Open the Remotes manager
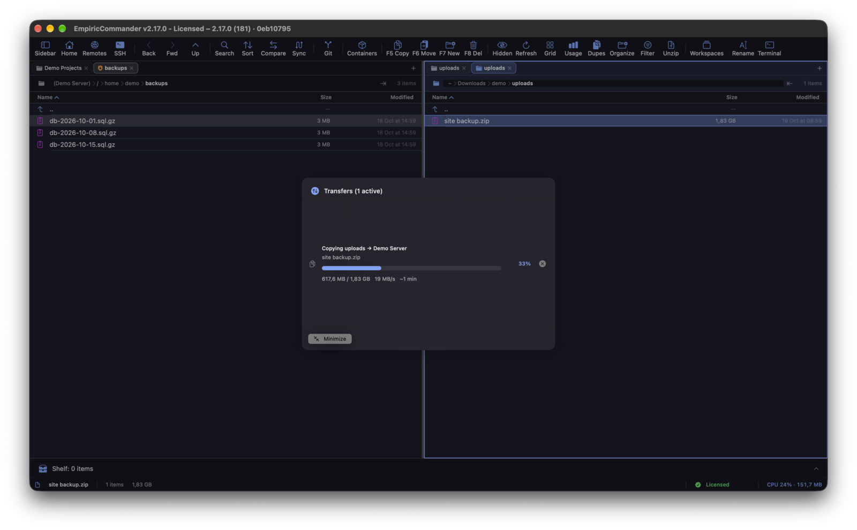 click(x=94, y=48)
